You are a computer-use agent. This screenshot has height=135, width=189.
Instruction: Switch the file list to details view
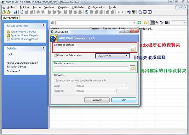pos(152,23)
